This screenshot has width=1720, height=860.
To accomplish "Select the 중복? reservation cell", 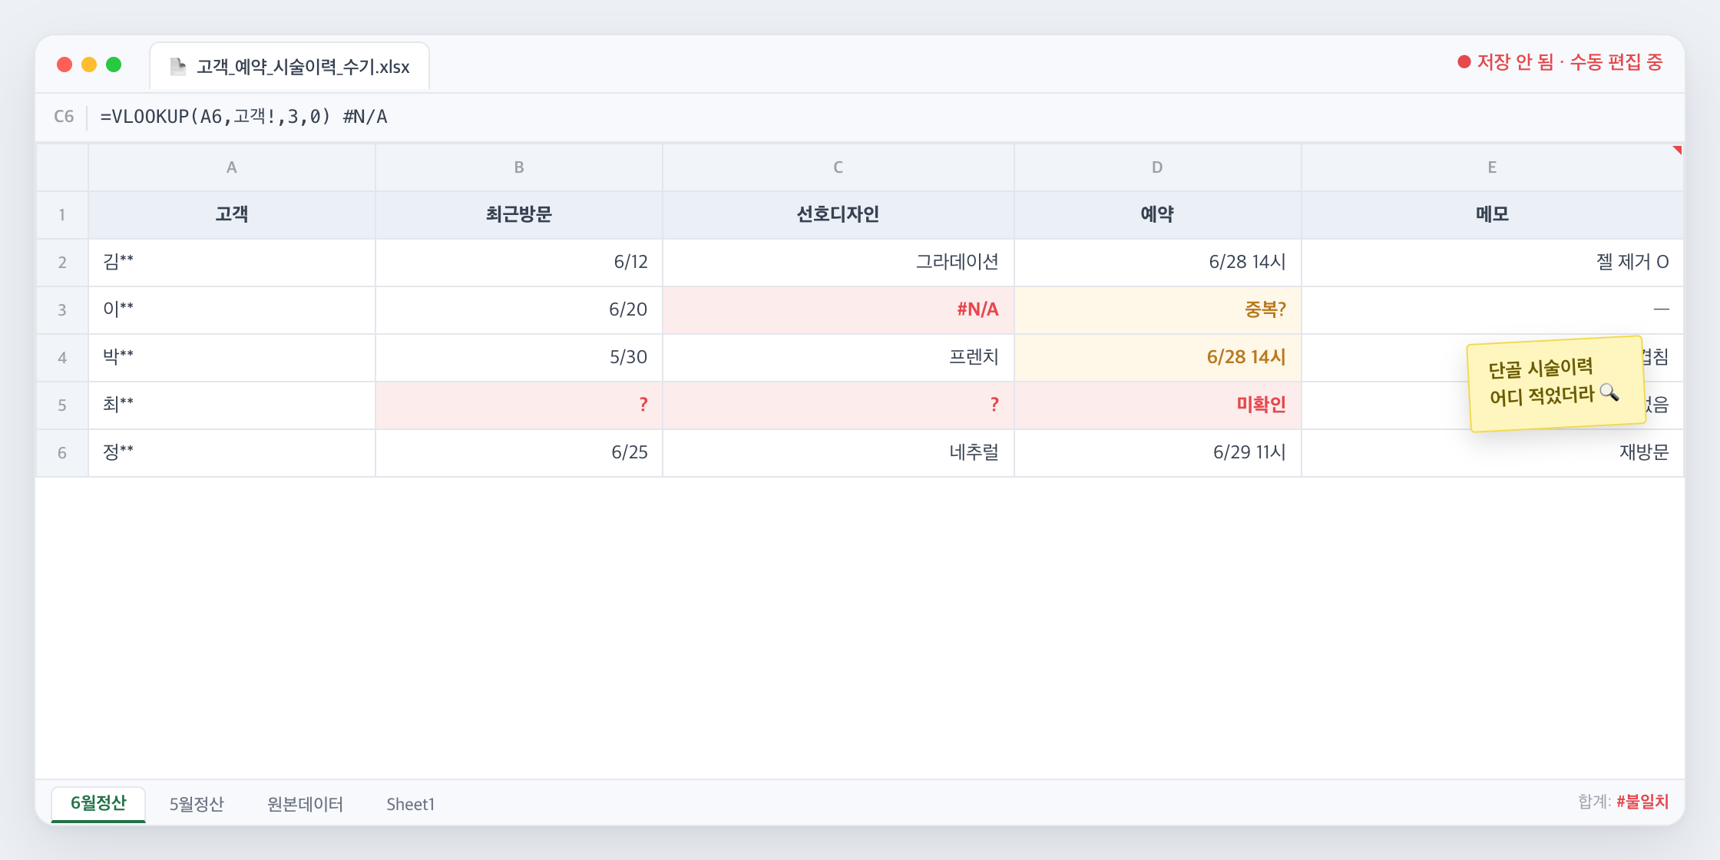I will click(x=1158, y=310).
